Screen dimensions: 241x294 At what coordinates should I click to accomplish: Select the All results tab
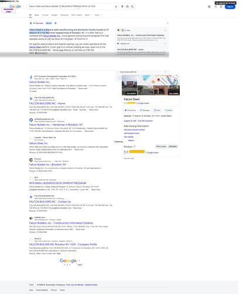click(31, 15)
